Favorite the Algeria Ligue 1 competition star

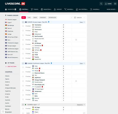click(23, 105)
